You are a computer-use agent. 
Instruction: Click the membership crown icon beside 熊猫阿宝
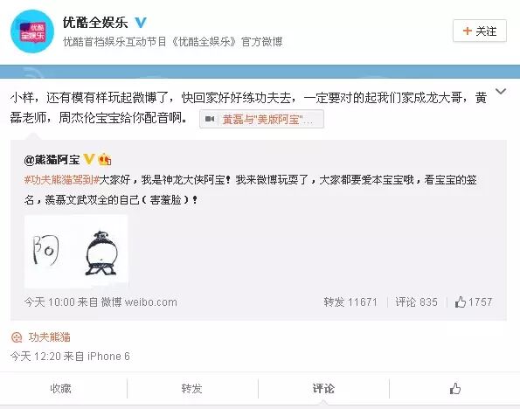click(x=105, y=160)
